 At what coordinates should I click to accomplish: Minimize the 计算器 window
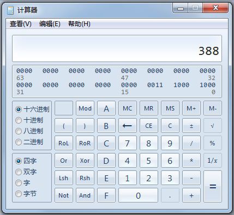181,8
